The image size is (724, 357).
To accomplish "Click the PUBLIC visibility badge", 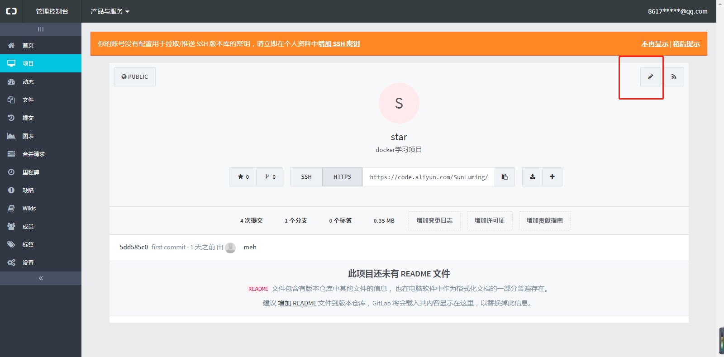I will 135,77.
